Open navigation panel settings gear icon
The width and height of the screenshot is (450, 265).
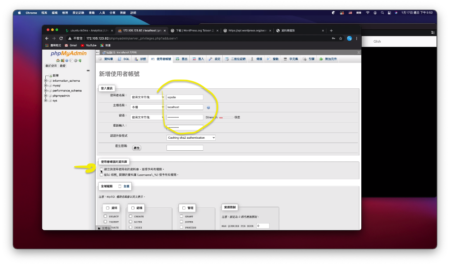click(76, 60)
